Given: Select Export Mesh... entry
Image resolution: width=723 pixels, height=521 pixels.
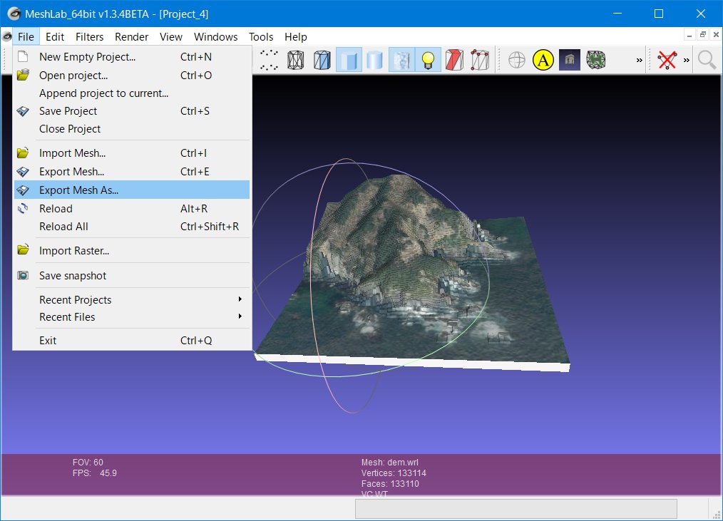Looking at the screenshot, I should pos(132,172).
